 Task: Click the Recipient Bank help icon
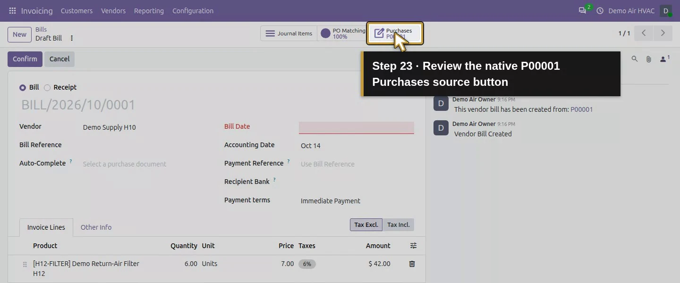tap(274, 180)
